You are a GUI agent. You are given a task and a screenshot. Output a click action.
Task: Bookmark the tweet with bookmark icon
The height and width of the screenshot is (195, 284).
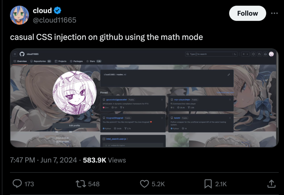coord(208,184)
